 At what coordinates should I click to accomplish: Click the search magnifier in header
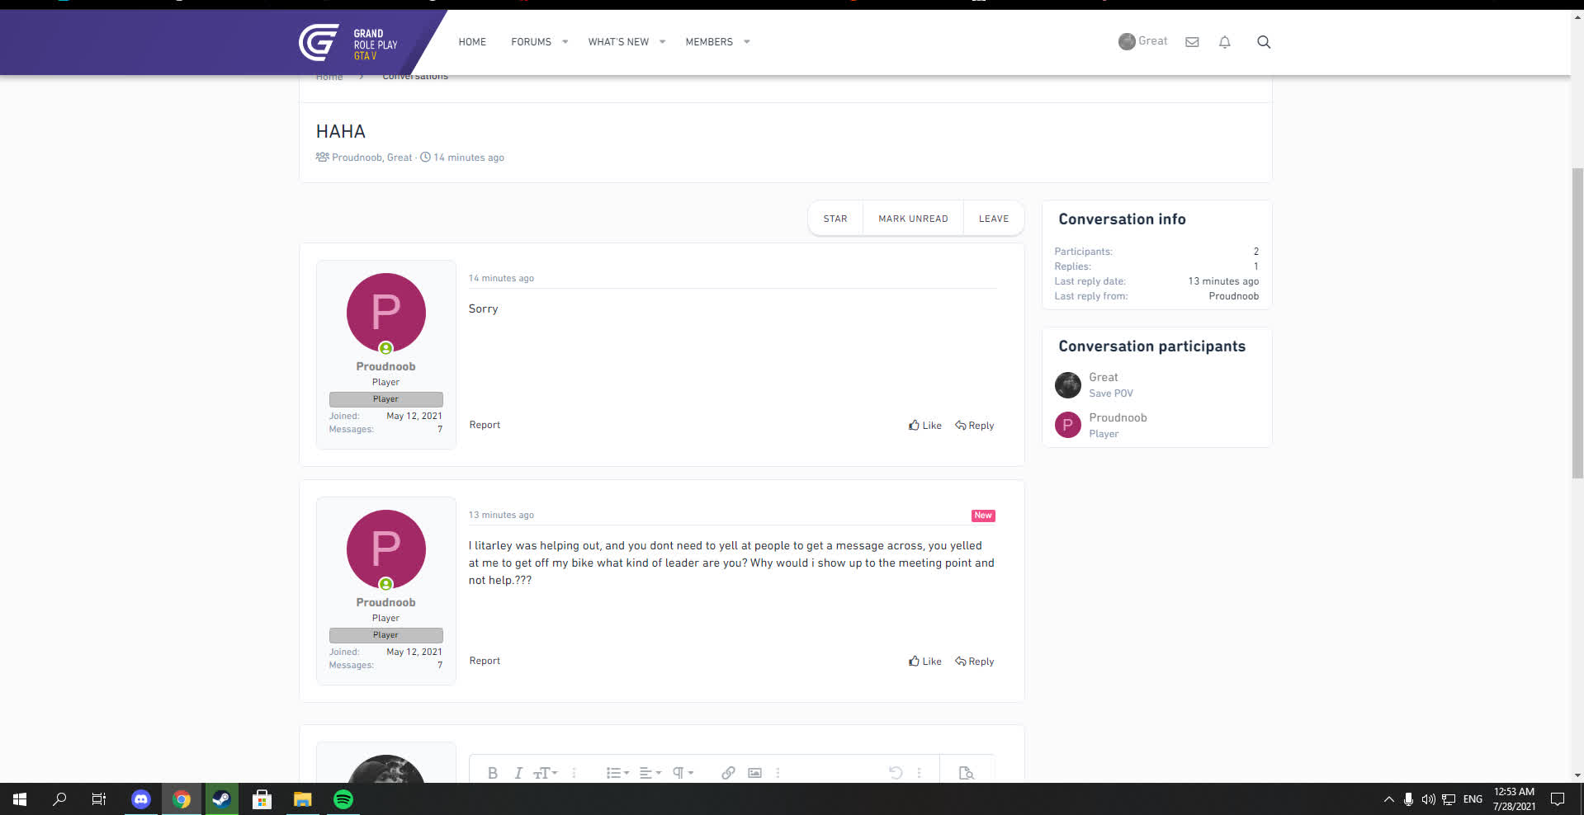pyautogui.click(x=1264, y=42)
